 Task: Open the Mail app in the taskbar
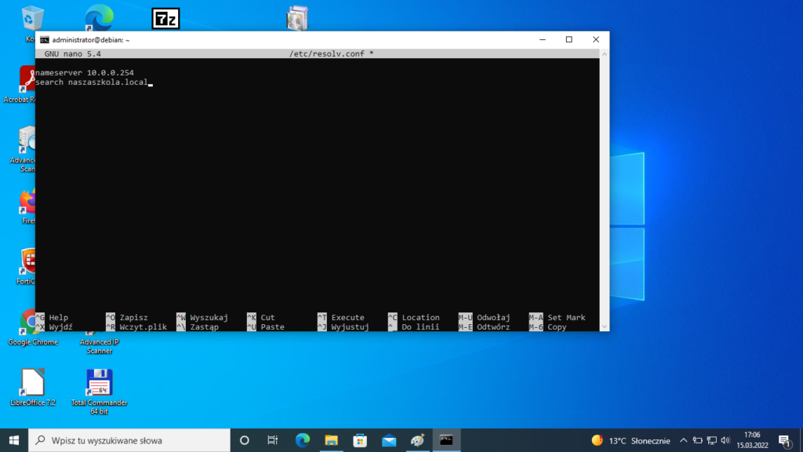coord(389,440)
